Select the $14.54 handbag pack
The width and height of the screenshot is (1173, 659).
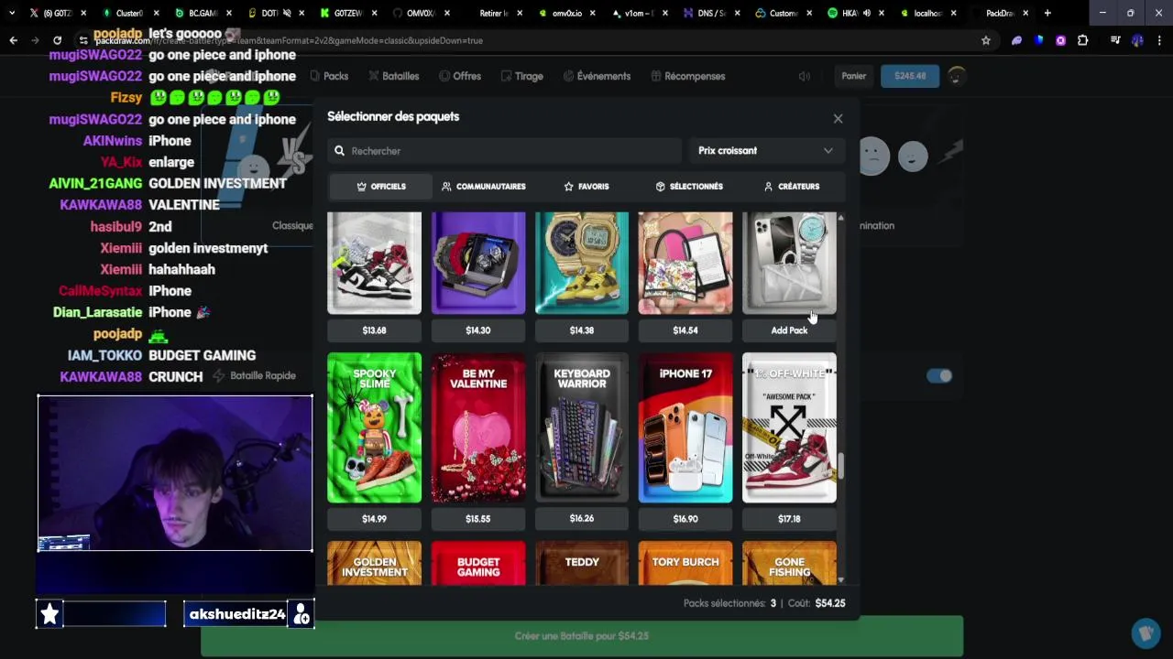(685, 264)
